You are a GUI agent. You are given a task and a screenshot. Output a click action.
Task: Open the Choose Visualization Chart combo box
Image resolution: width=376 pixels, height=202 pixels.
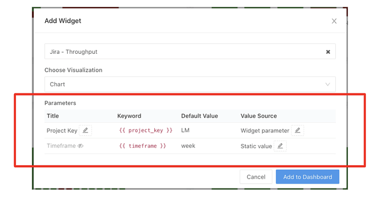tap(190, 84)
